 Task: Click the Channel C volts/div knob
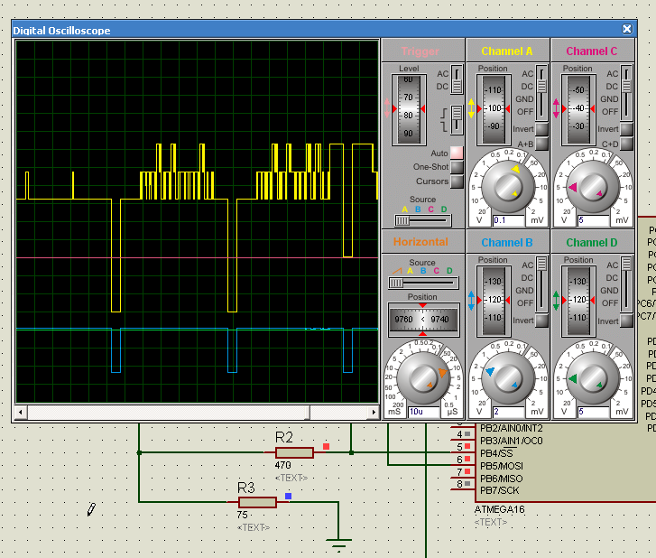click(593, 186)
